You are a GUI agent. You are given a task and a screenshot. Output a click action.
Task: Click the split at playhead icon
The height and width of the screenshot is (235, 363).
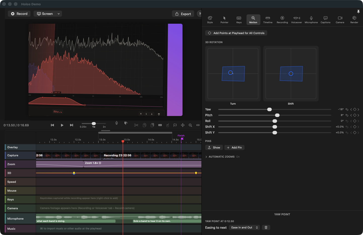(x=183, y=125)
